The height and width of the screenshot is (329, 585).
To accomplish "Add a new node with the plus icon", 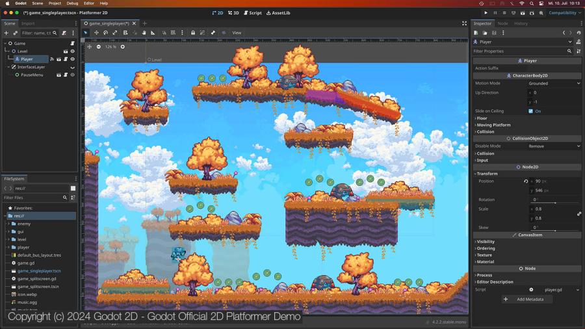I will [x=6, y=33].
